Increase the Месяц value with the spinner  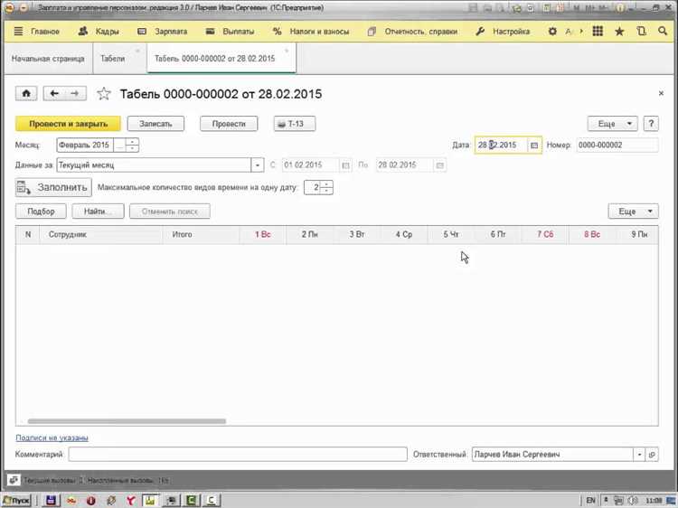132,142
